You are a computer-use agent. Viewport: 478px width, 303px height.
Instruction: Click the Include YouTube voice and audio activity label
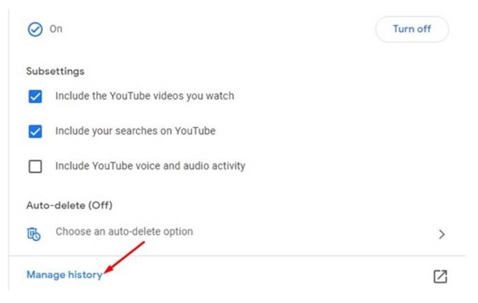pos(150,166)
